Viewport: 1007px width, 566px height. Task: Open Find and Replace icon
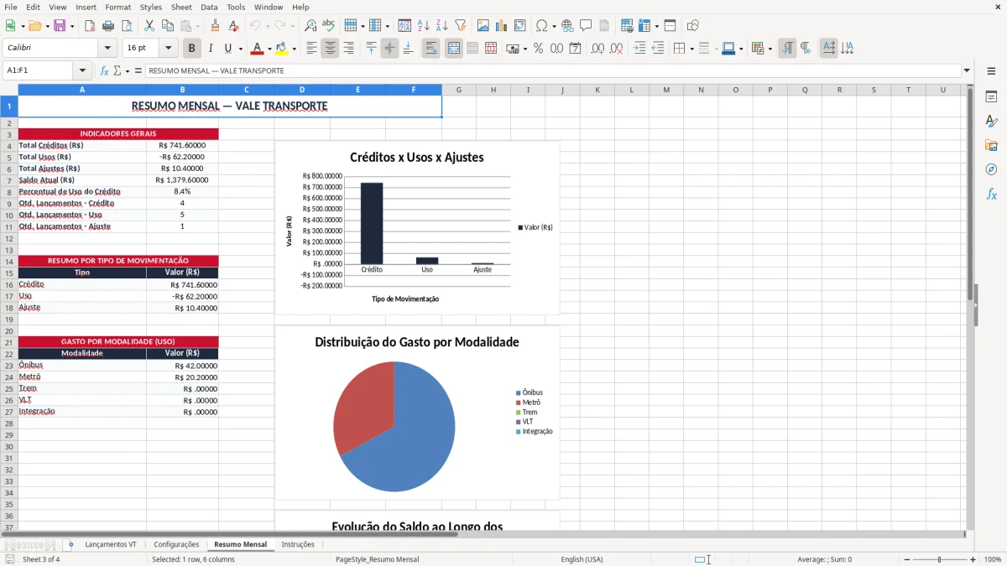point(310,26)
